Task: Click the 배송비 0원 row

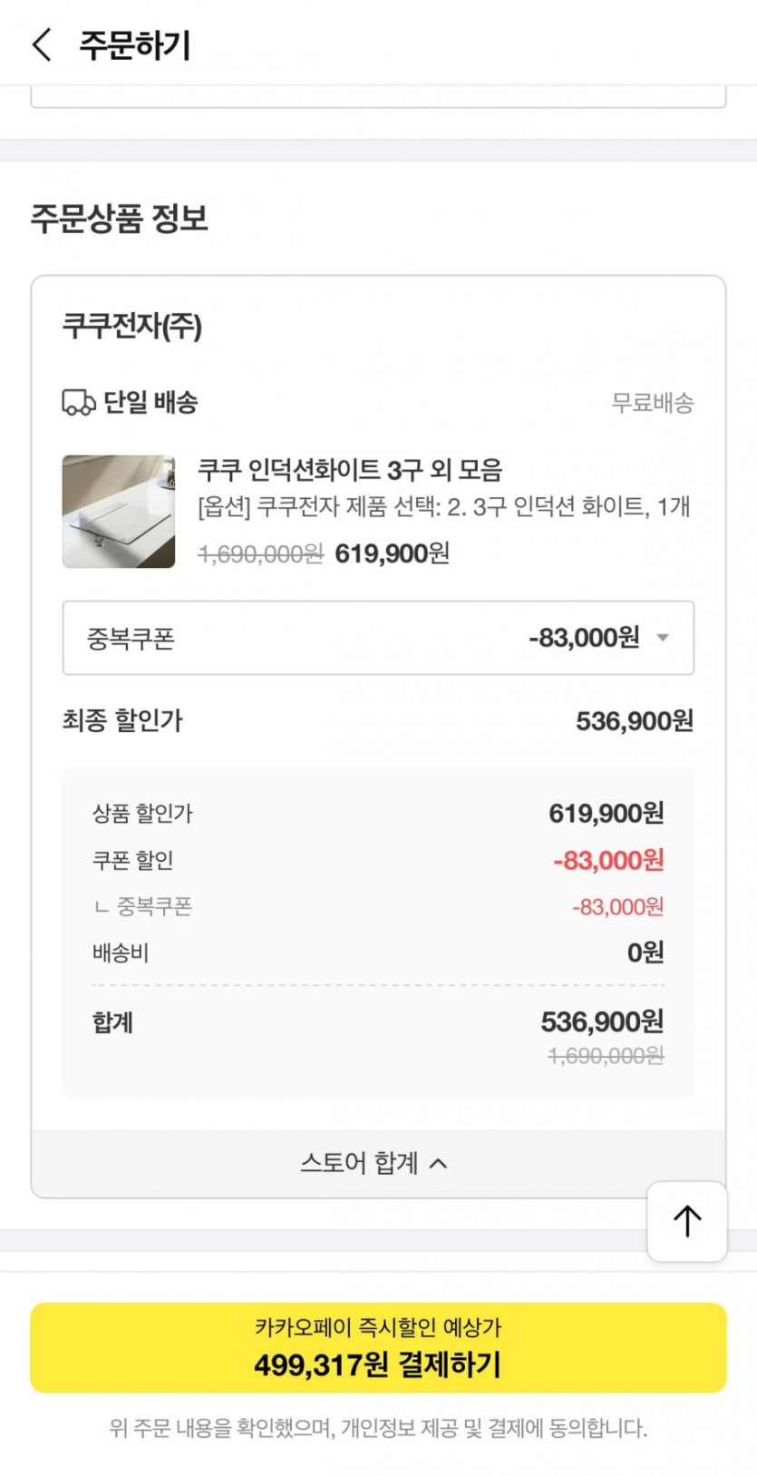Action: click(377, 953)
